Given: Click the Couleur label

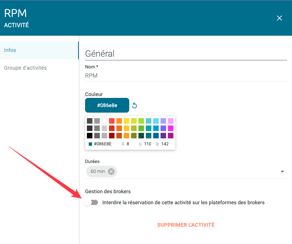Looking at the screenshot, I should [x=94, y=94].
